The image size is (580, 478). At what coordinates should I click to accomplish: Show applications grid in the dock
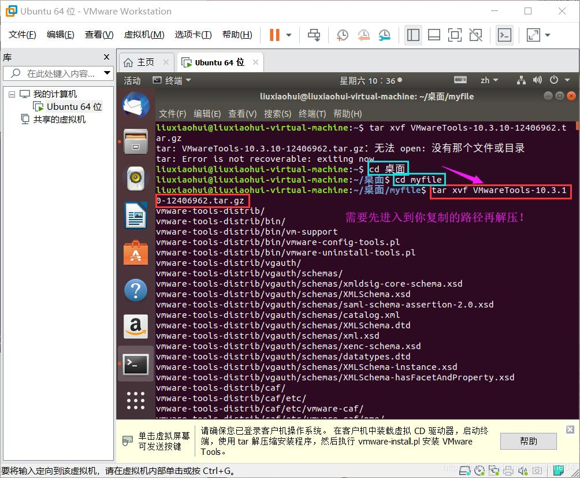click(136, 401)
